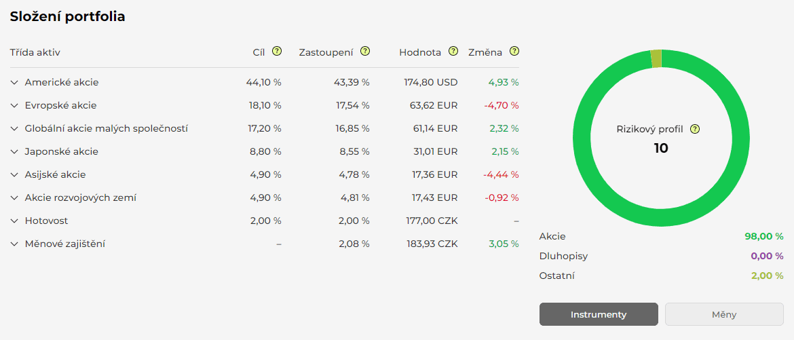This screenshot has width=794, height=340.
Task: Expand the Americké akcie row
Action: (14, 83)
